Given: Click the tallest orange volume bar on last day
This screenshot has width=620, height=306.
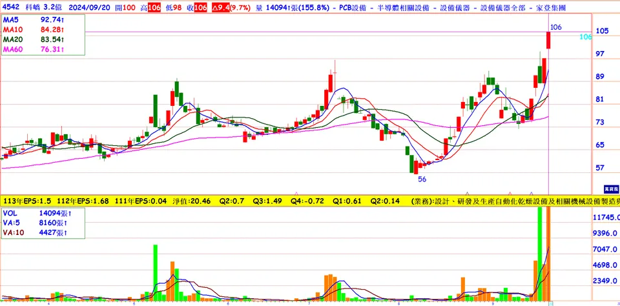Looking at the screenshot, I should pyautogui.click(x=548, y=253).
